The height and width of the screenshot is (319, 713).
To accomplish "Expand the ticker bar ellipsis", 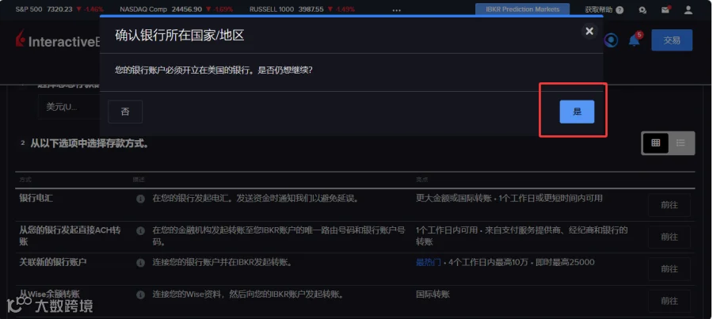I will click(x=397, y=10).
